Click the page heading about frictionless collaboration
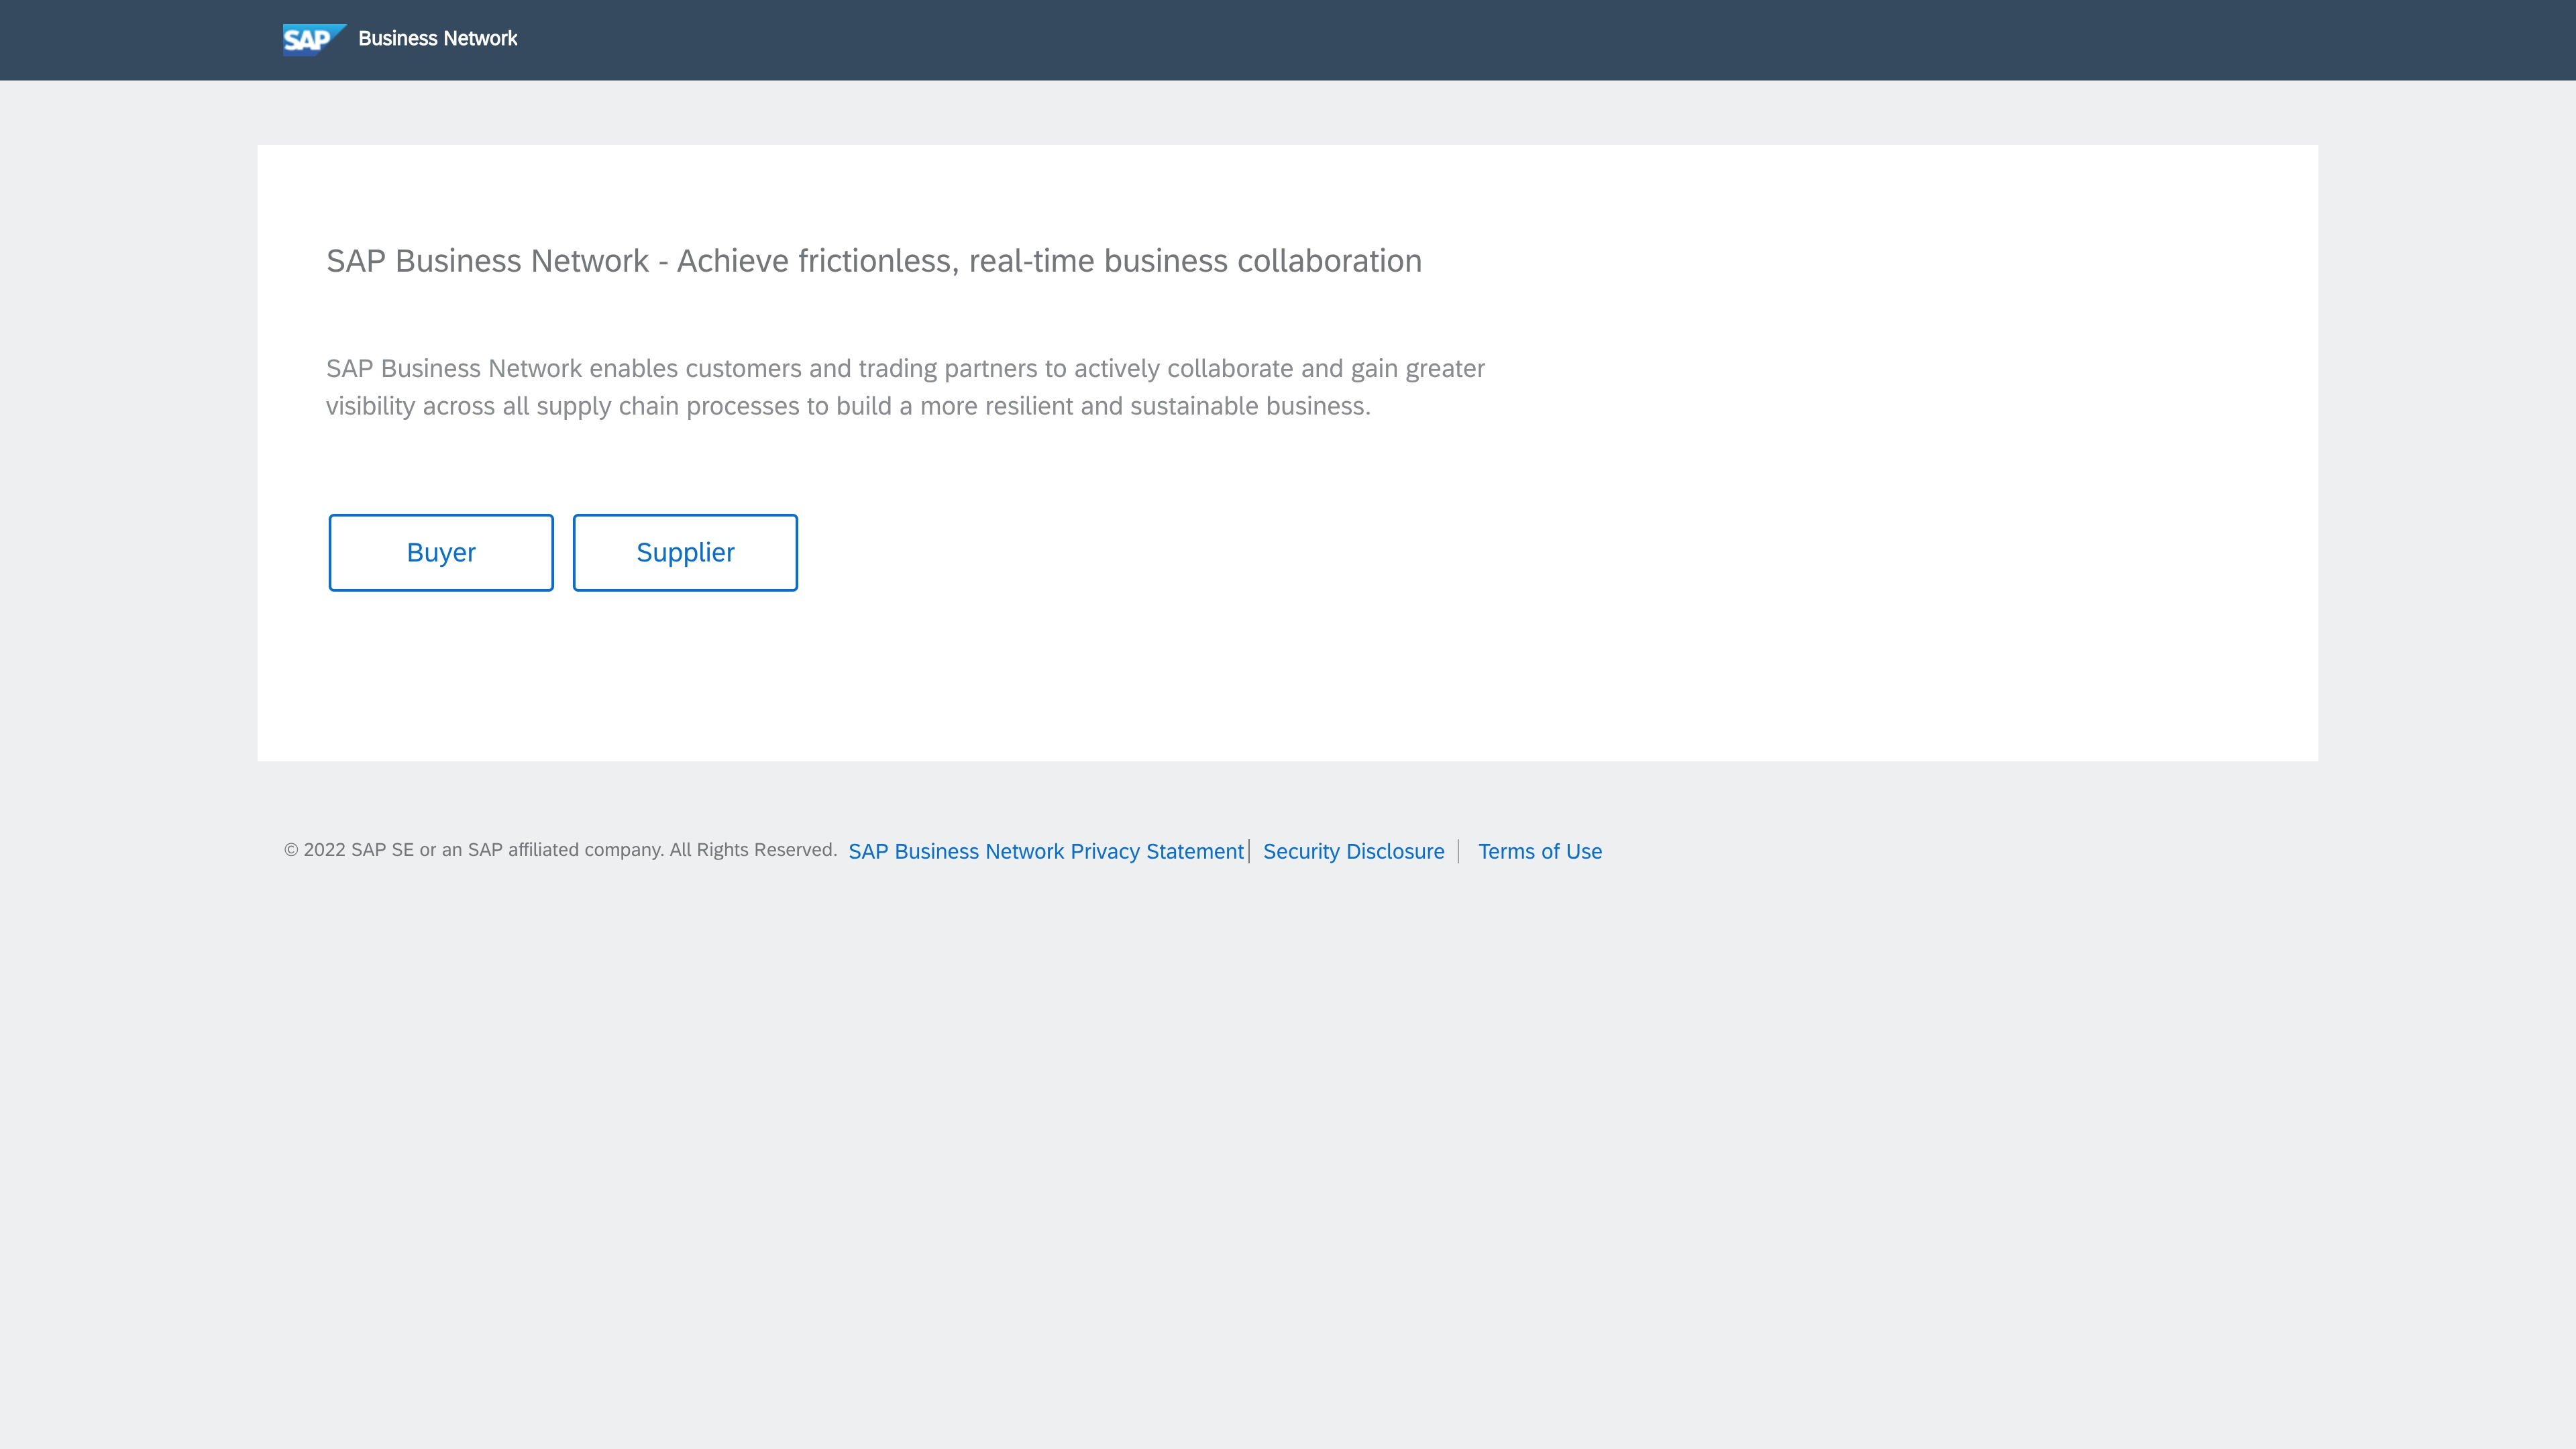This screenshot has height=1449, width=2576. 874,261
